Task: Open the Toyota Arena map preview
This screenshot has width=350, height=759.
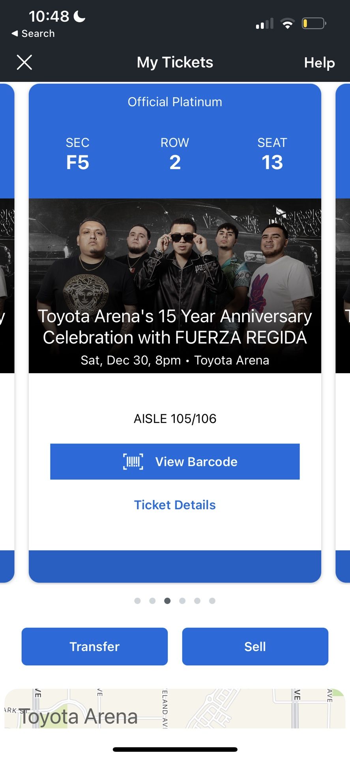Action: click(x=175, y=708)
